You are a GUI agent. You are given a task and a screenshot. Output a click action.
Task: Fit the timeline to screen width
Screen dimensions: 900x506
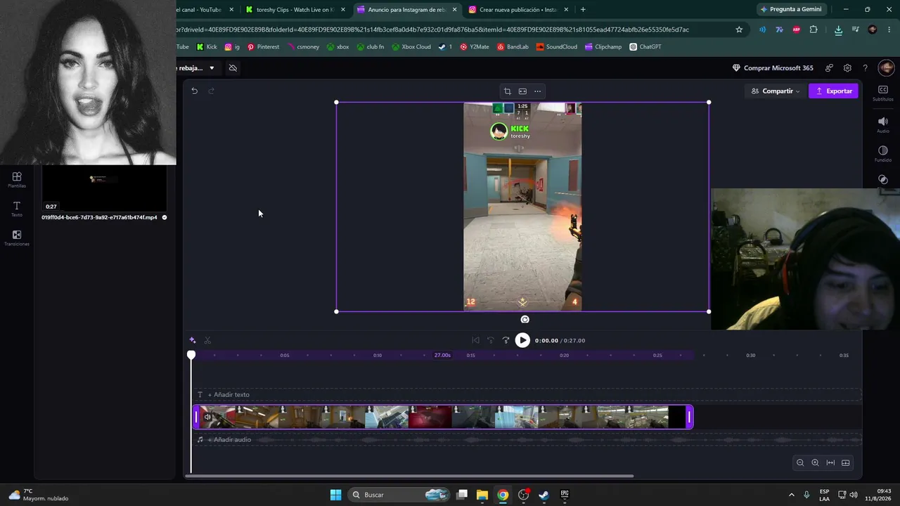tap(830, 462)
